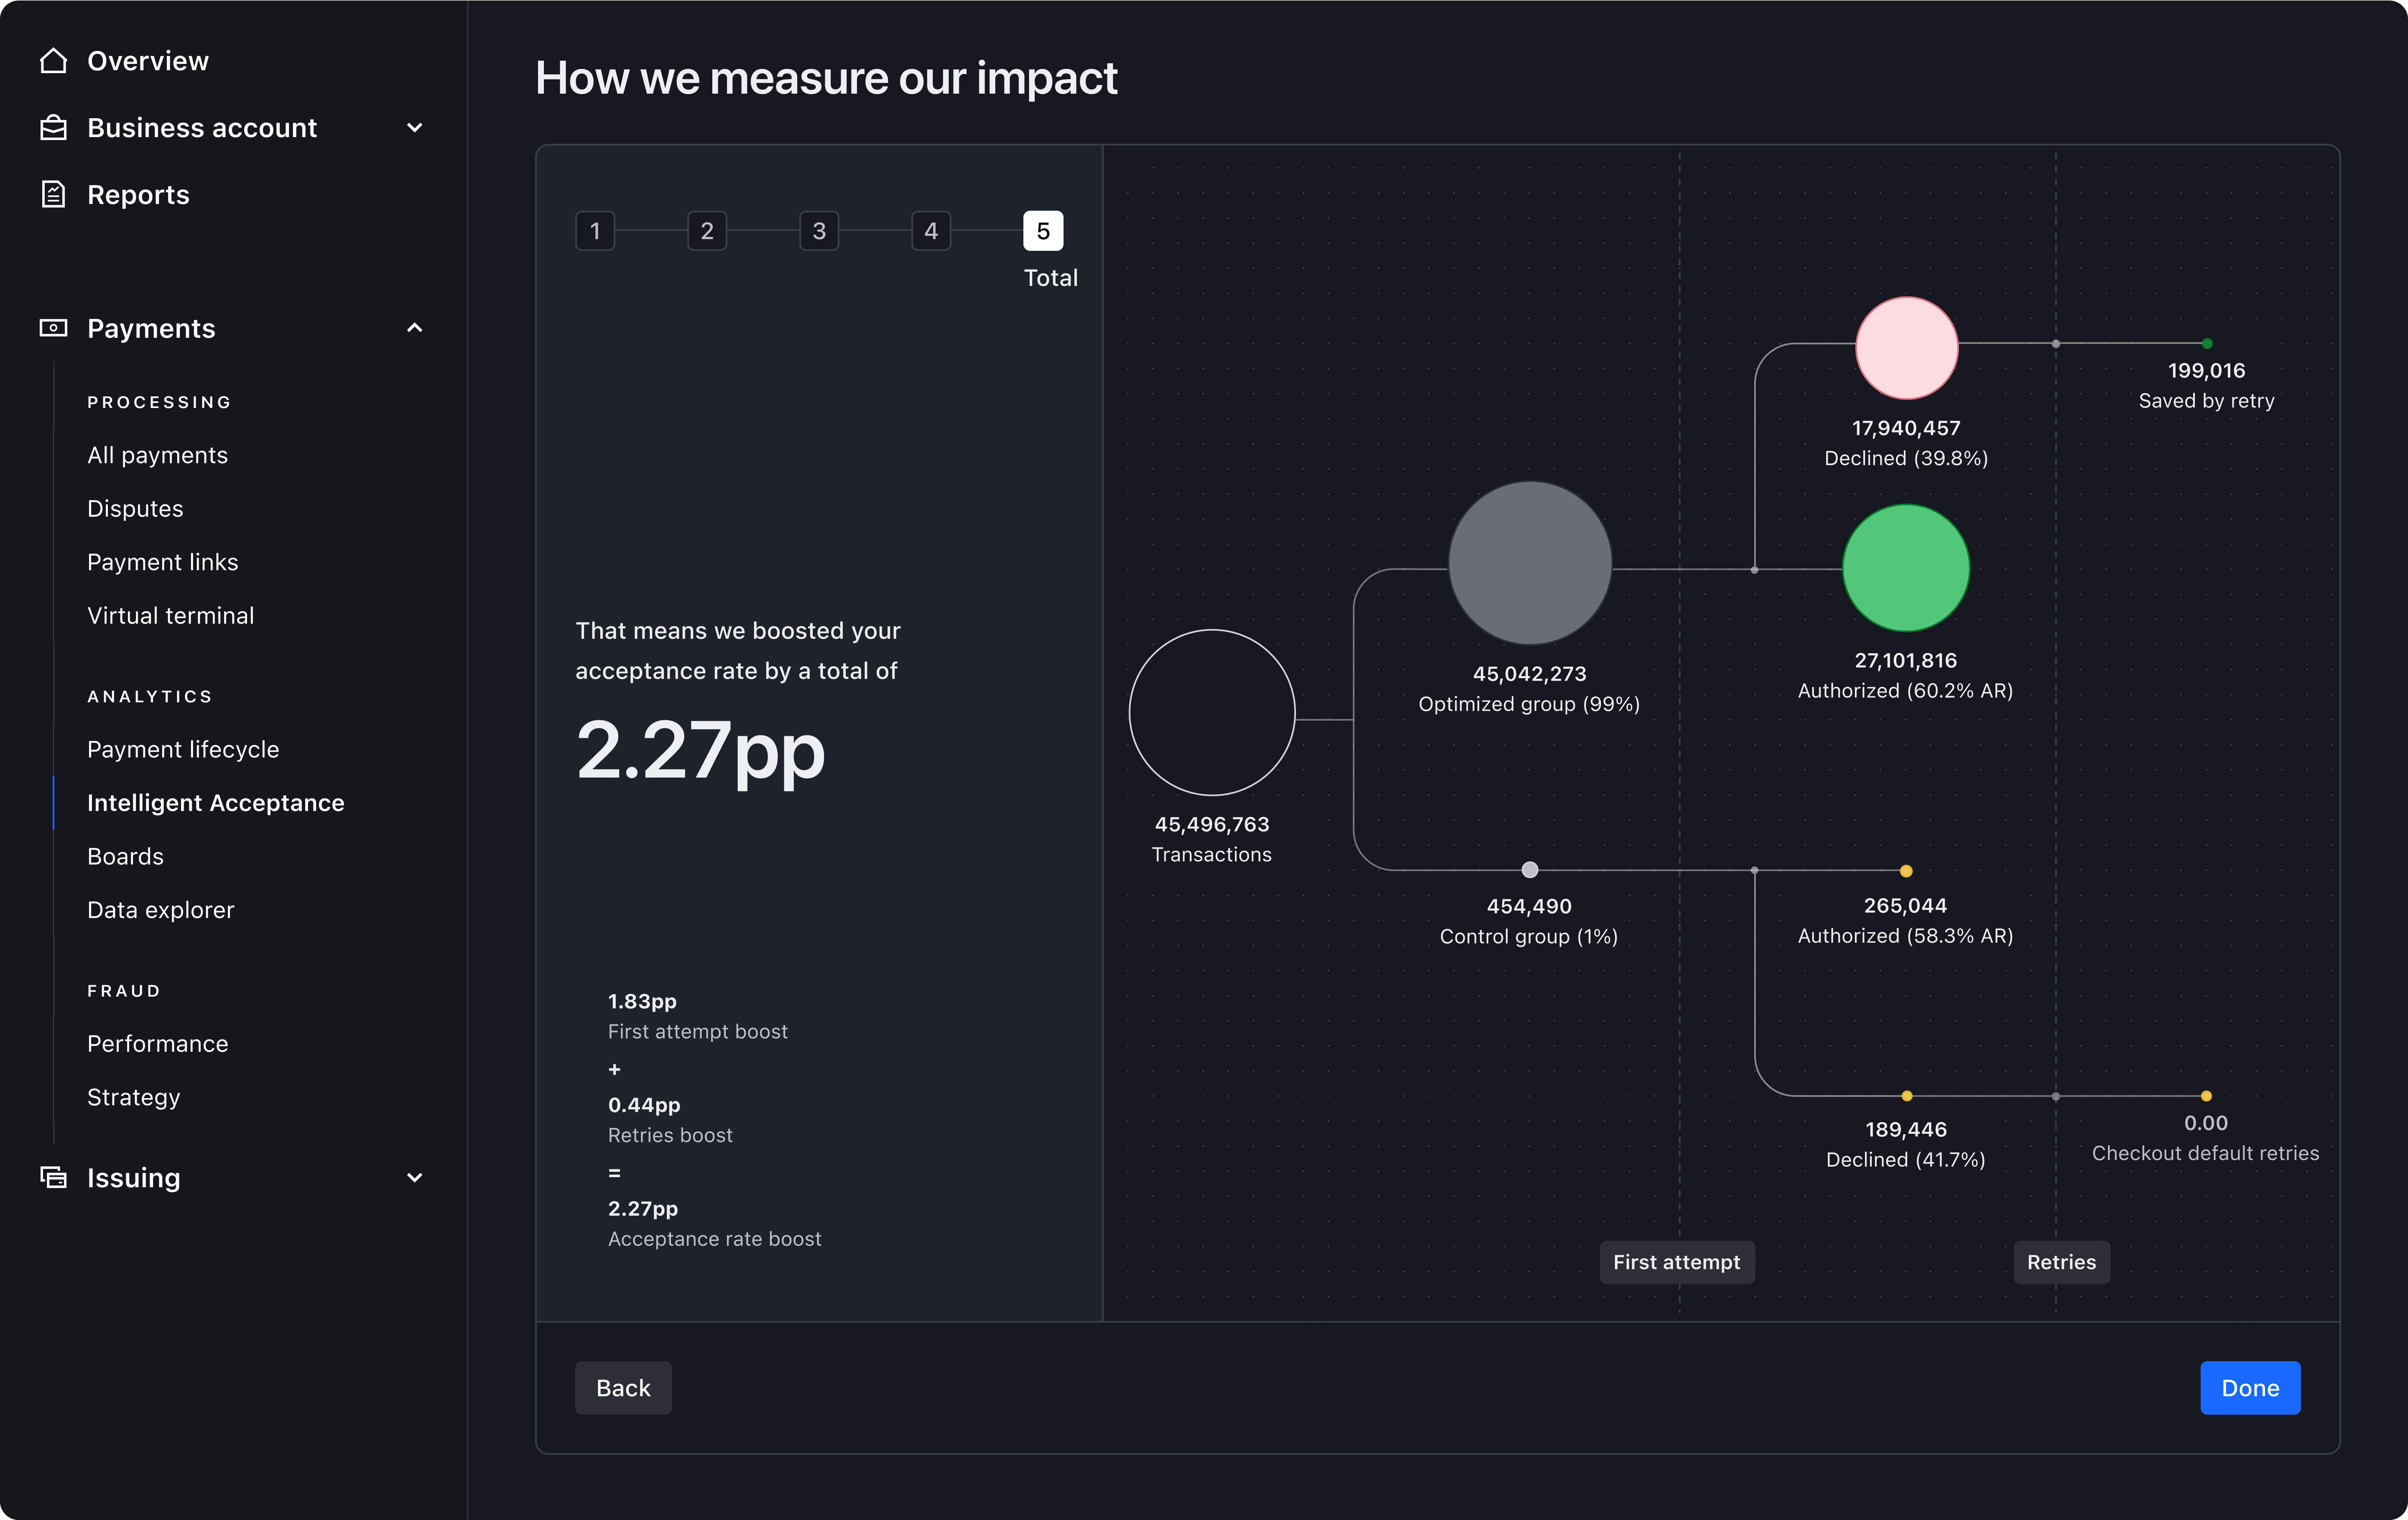
Task: Open the Overview page
Action: tap(148, 61)
